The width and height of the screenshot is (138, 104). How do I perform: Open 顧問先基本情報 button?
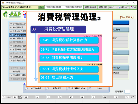(x=90, y=7)
